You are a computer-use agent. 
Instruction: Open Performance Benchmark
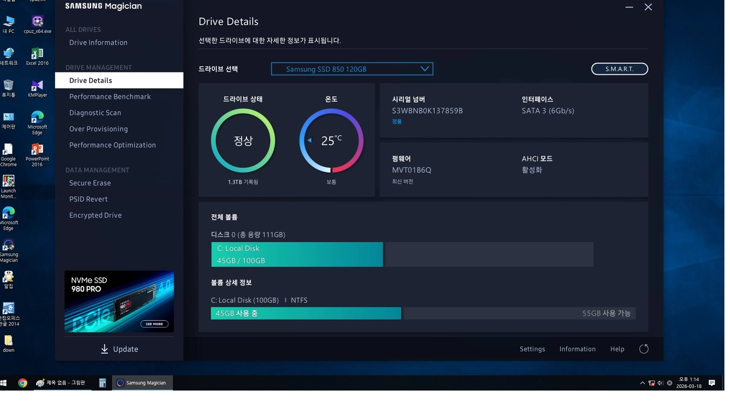tap(110, 97)
